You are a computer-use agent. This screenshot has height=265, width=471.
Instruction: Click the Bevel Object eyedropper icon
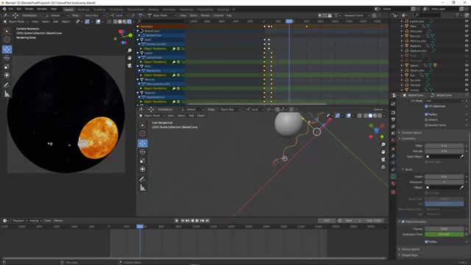click(x=461, y=188)
